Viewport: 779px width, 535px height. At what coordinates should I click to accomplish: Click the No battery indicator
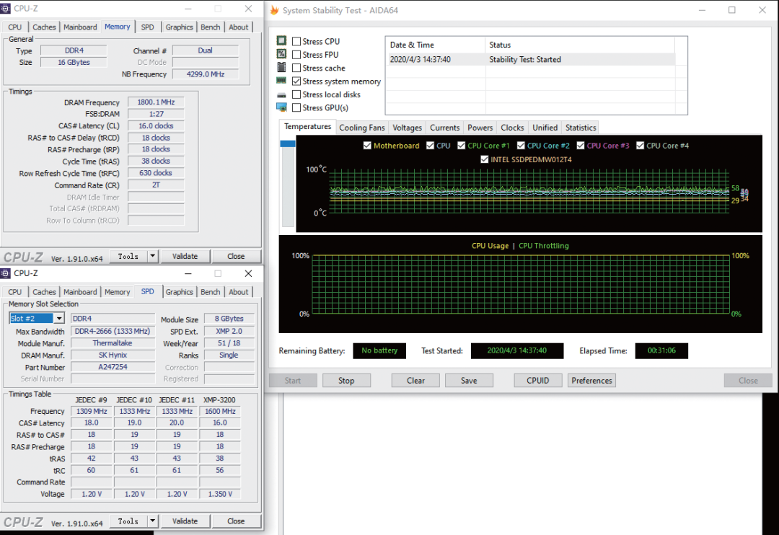point(379,350)
